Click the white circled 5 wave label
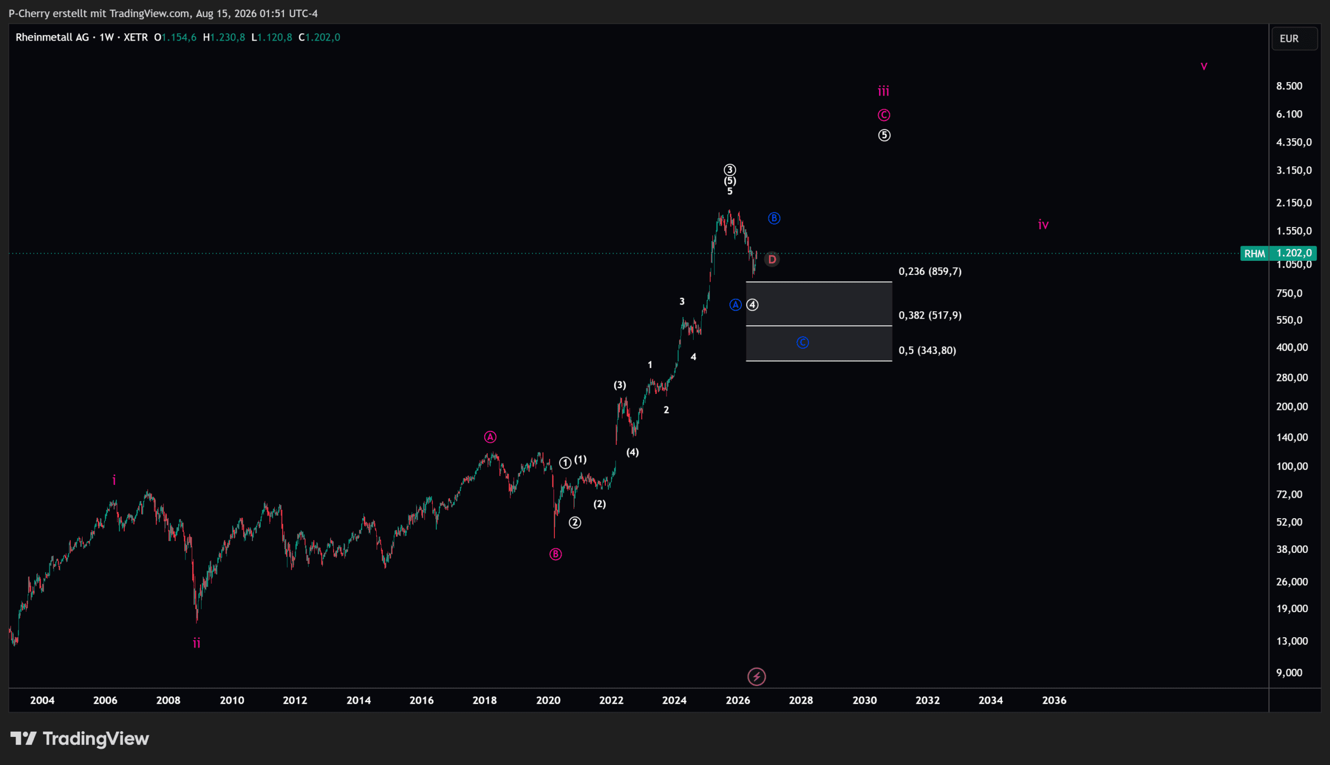 tap(884, 136)
